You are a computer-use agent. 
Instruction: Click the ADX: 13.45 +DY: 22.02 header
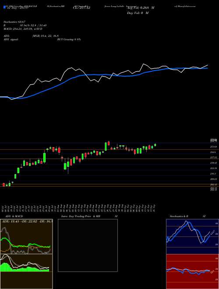click(x=27, y=221)
